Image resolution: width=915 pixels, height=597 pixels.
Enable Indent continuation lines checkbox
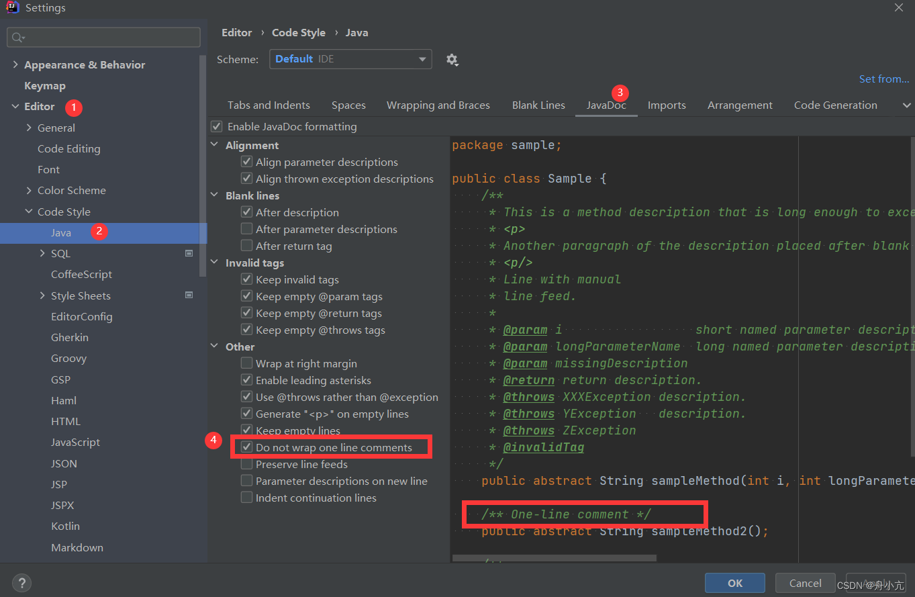[x=247, y=498]
